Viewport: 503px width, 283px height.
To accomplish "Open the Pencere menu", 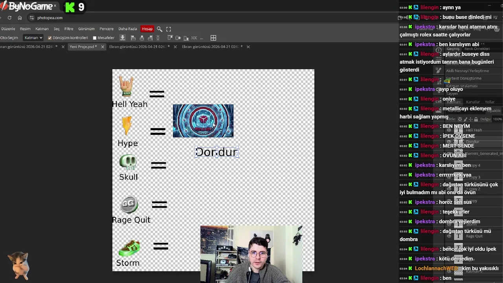I will tap(106, 29).
